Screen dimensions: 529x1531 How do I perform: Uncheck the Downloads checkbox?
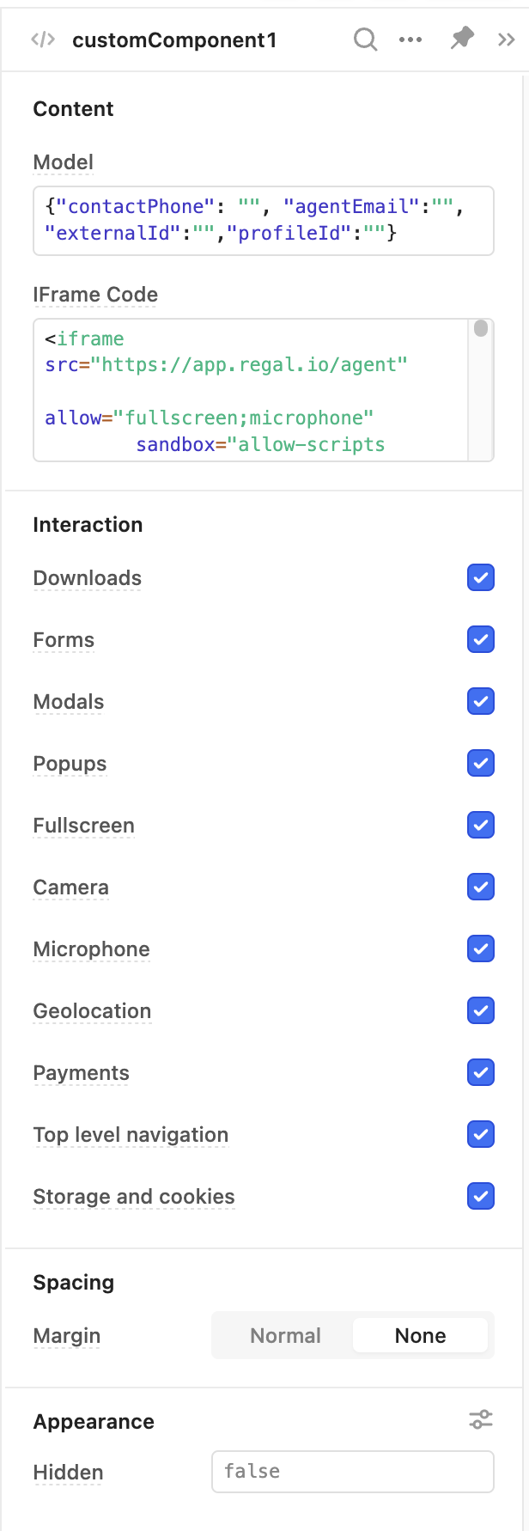[x=481, y=577]
